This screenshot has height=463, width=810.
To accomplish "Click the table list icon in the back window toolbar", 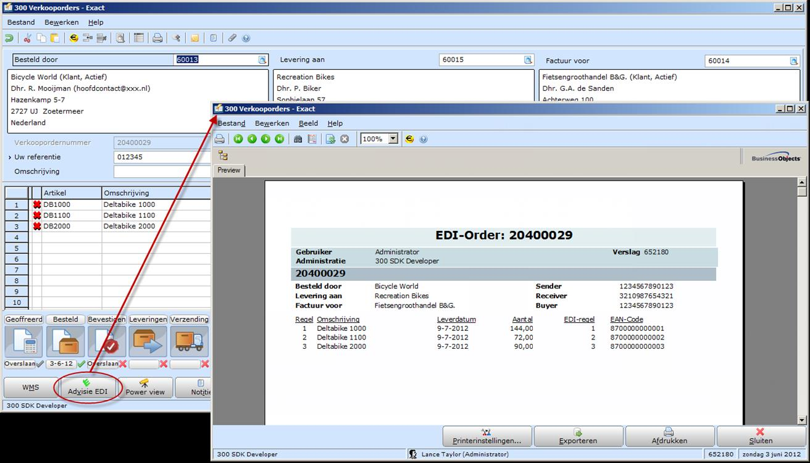I will pos(139,38).
